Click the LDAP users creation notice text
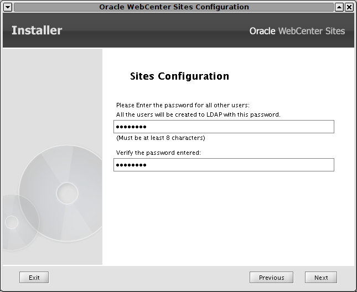The width and height of the screenshot is (357, 292). (x=198, y=114)
